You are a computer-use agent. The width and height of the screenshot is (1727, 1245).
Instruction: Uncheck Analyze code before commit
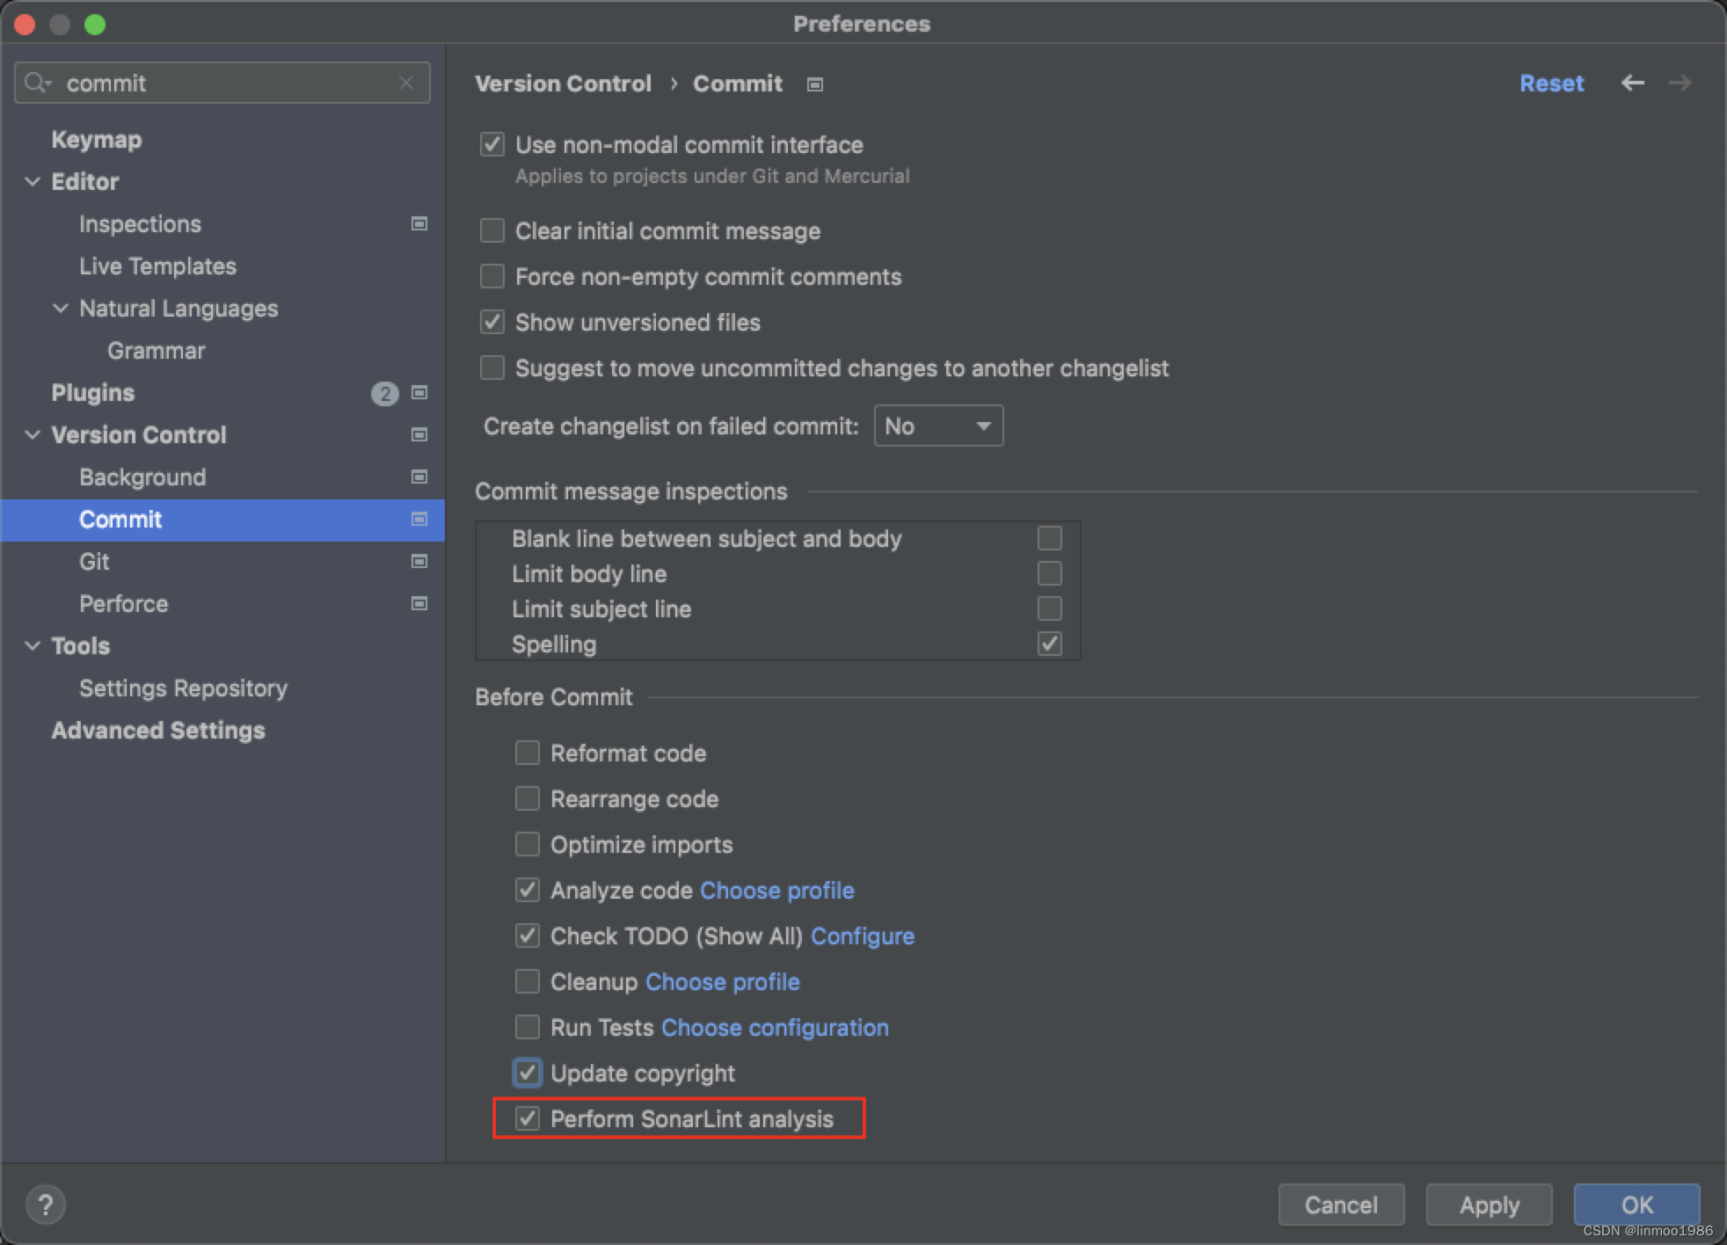528,890
